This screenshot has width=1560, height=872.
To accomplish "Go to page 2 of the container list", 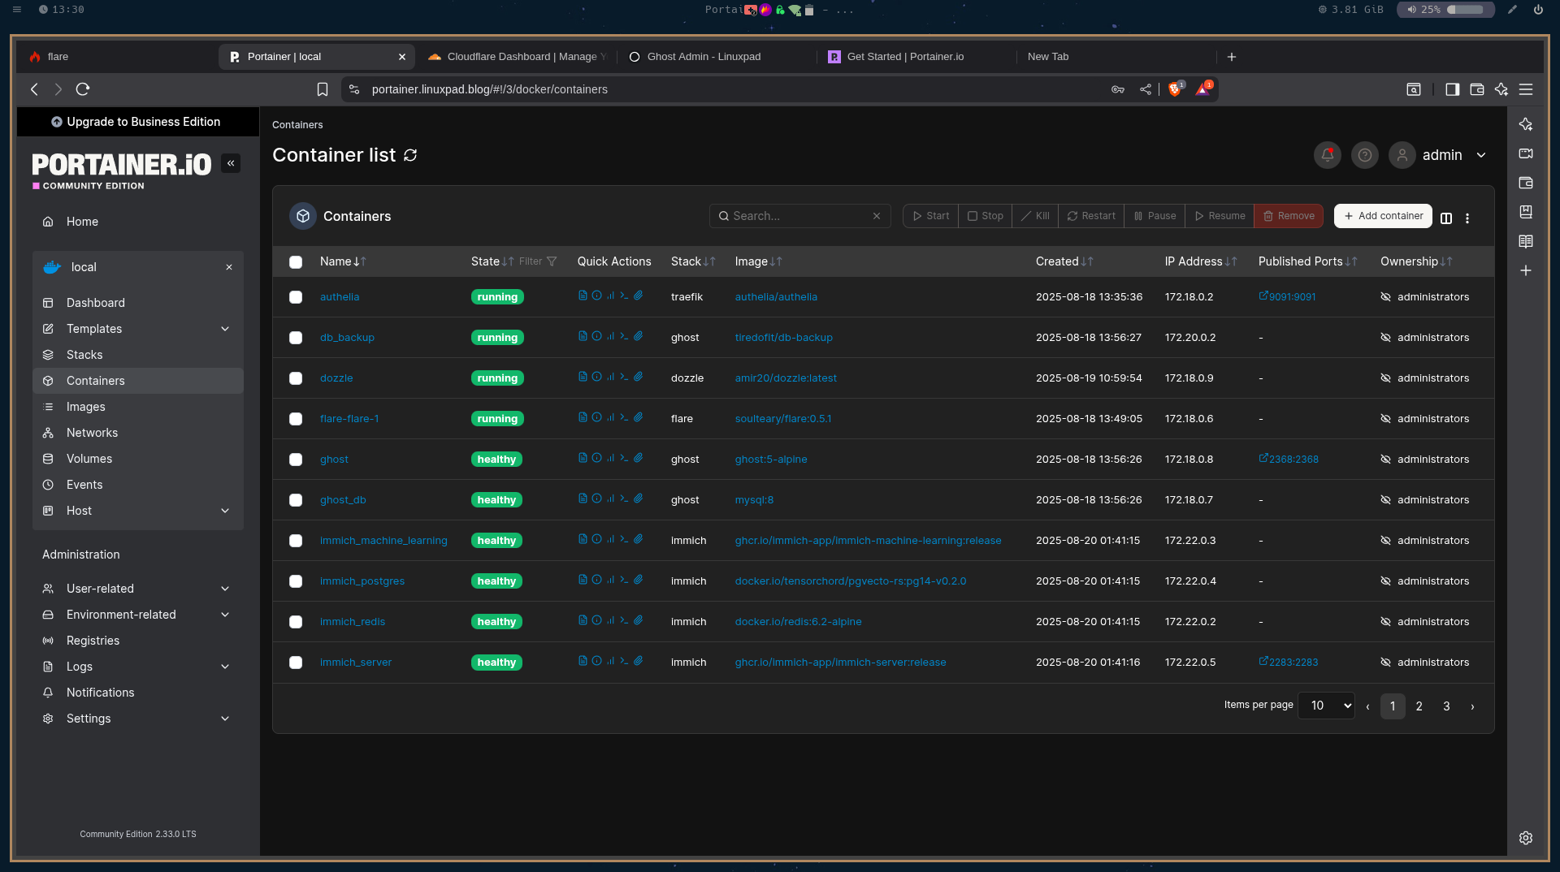I will pyautogui.click(x=1419, y=706).
